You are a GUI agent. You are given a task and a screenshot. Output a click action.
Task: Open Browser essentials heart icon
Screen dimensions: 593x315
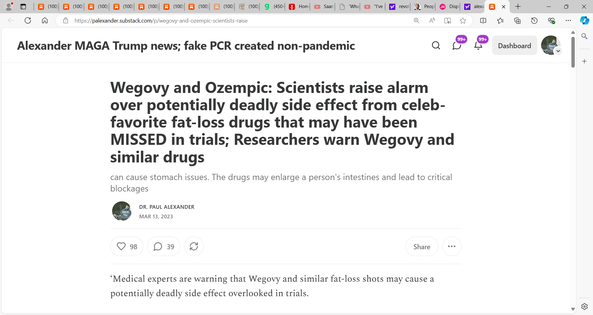click(551, 21)
